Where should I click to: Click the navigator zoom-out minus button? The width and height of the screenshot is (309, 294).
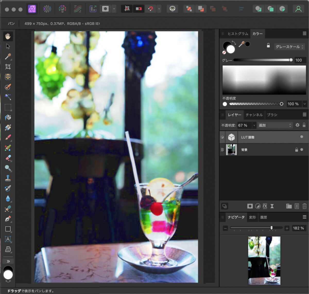coord(225,228)
